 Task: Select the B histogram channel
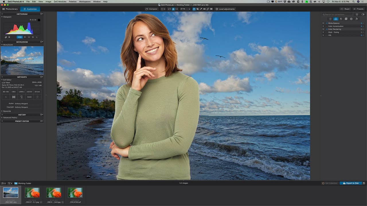33,37
